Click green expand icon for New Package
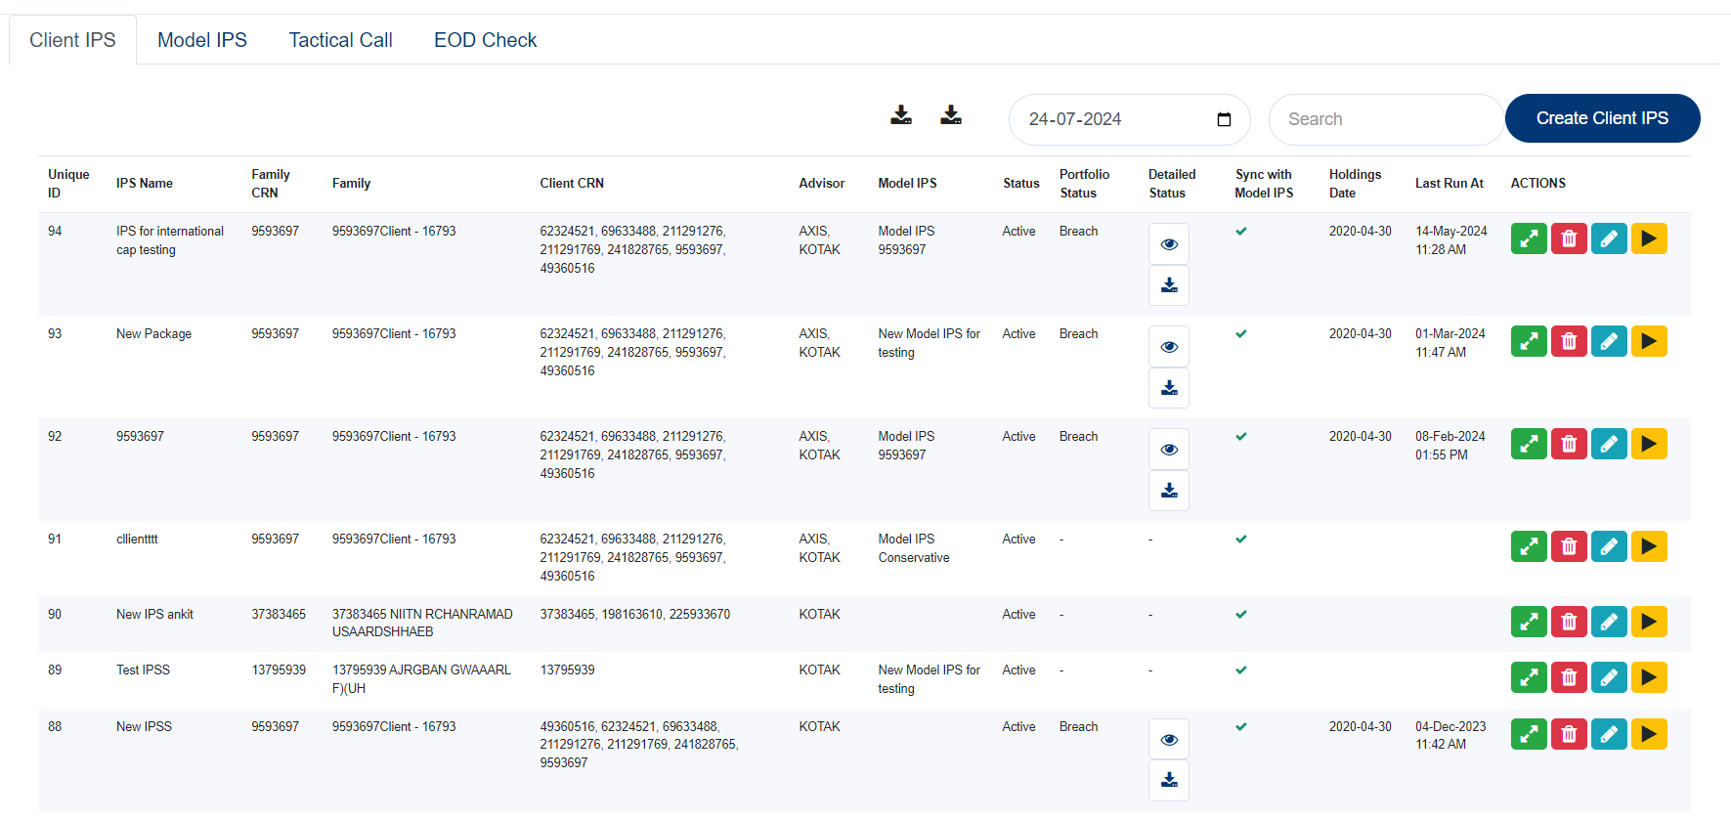Viewport: 1731px width, 821px height. coord(1529,341)
